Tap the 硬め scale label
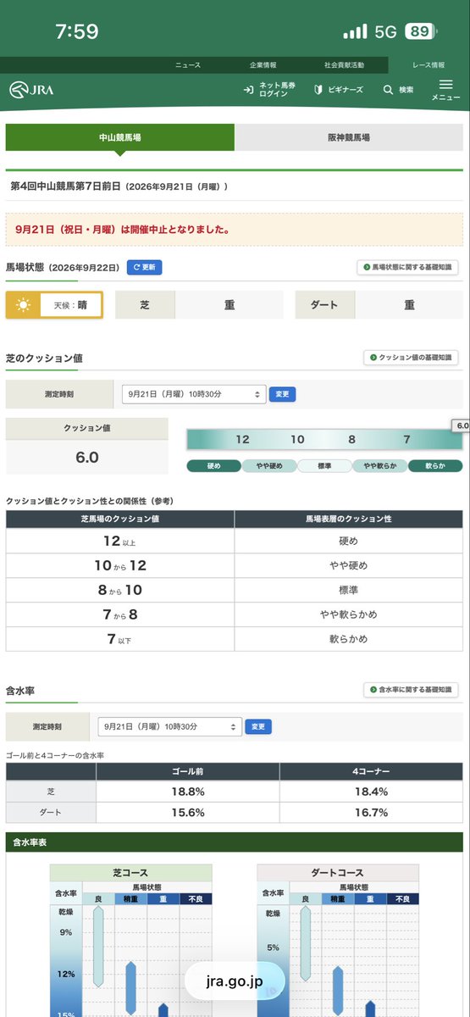The height and width of the screenshot is (1017, 470). click(213, 466)
